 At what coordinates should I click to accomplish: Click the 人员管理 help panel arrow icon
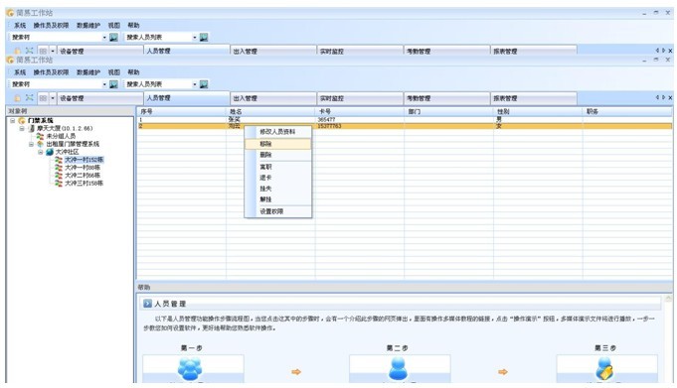(x=147, y=304)
